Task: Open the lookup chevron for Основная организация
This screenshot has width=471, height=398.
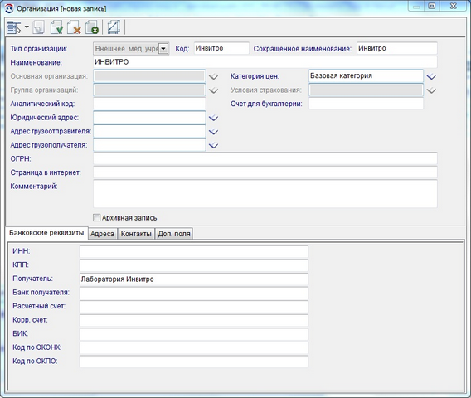Action: point(213,76)
